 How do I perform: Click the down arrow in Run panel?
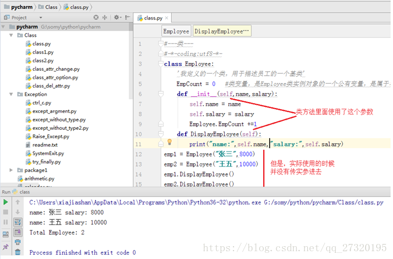click(x=17, y=212)
